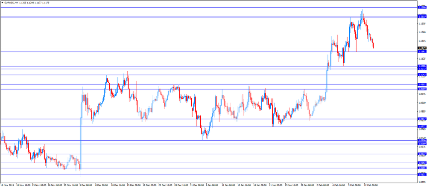Select the 1.1161 horizontal line price label
427x188 pixels.
[x=422, y=52]
